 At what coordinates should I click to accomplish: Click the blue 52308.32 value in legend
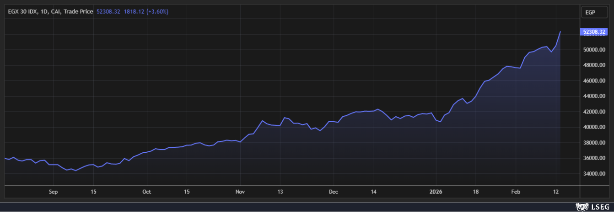pyautogui.click(x=108, y=11)
